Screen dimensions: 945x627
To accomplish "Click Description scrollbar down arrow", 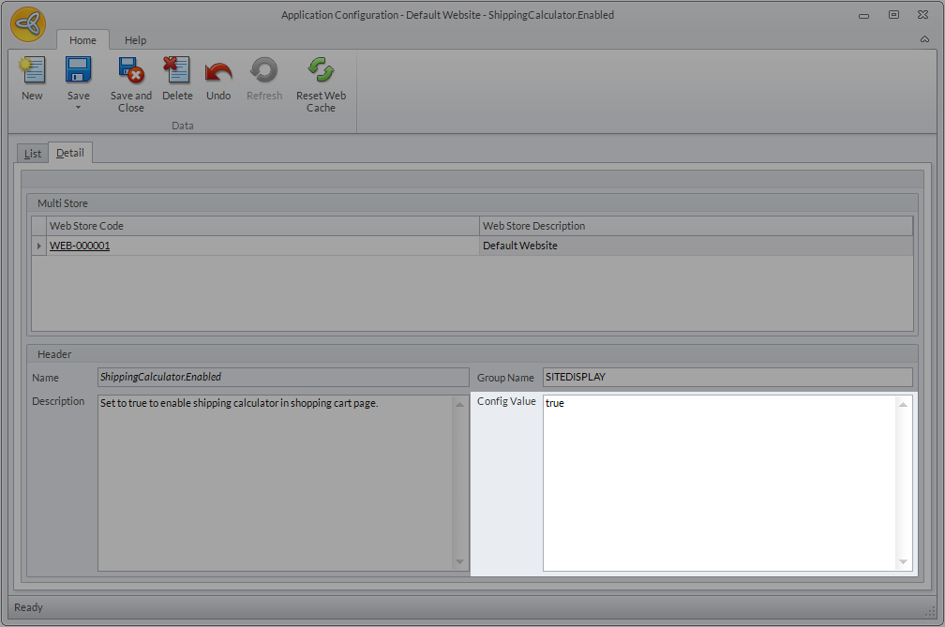I will 459,561.
